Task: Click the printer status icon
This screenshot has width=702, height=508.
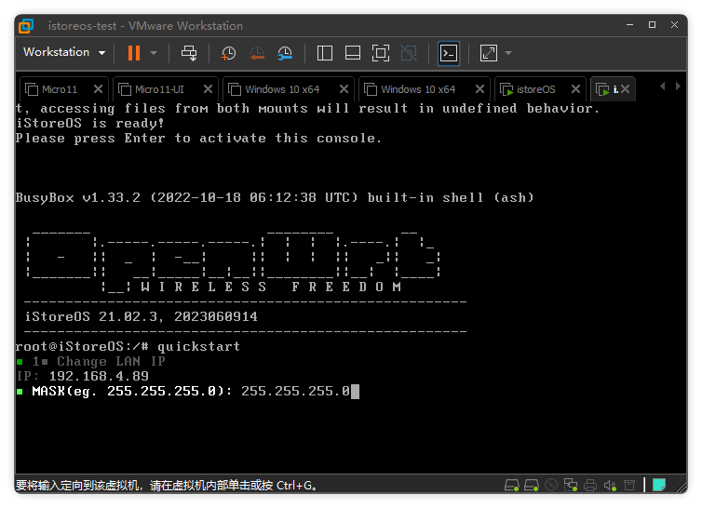Action: click(590, 485)
